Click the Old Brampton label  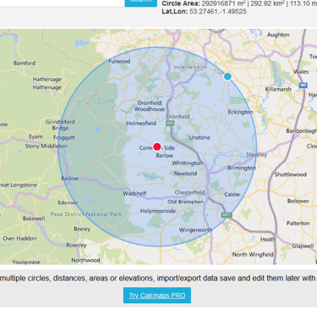point(185,202)
